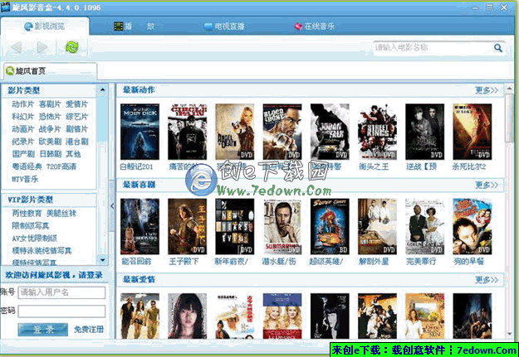This screenshot has width=519, height=357.
Task: Select 港台剧 category
Action: (76, 142)
